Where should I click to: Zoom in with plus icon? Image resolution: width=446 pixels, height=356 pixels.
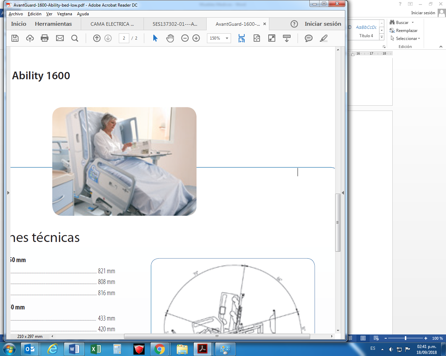tap(196, 38)
